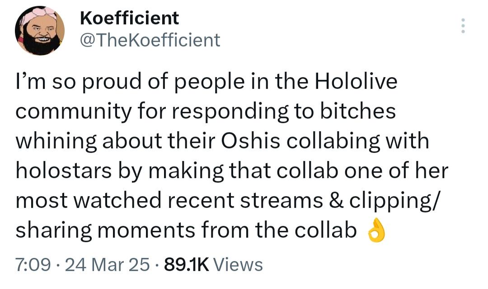Click the word clipping/ in tweet

pos(399,201)
